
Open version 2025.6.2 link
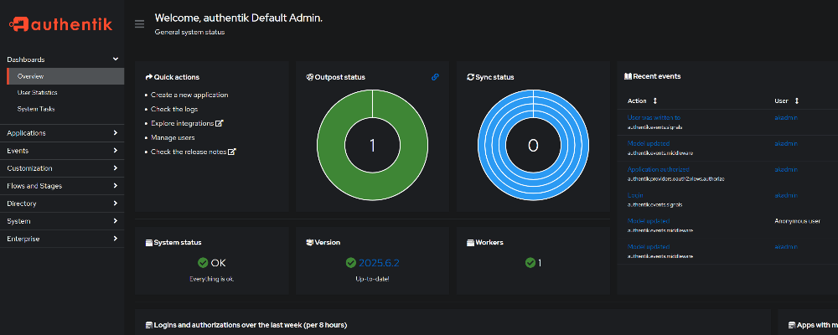tap(379, 263)
